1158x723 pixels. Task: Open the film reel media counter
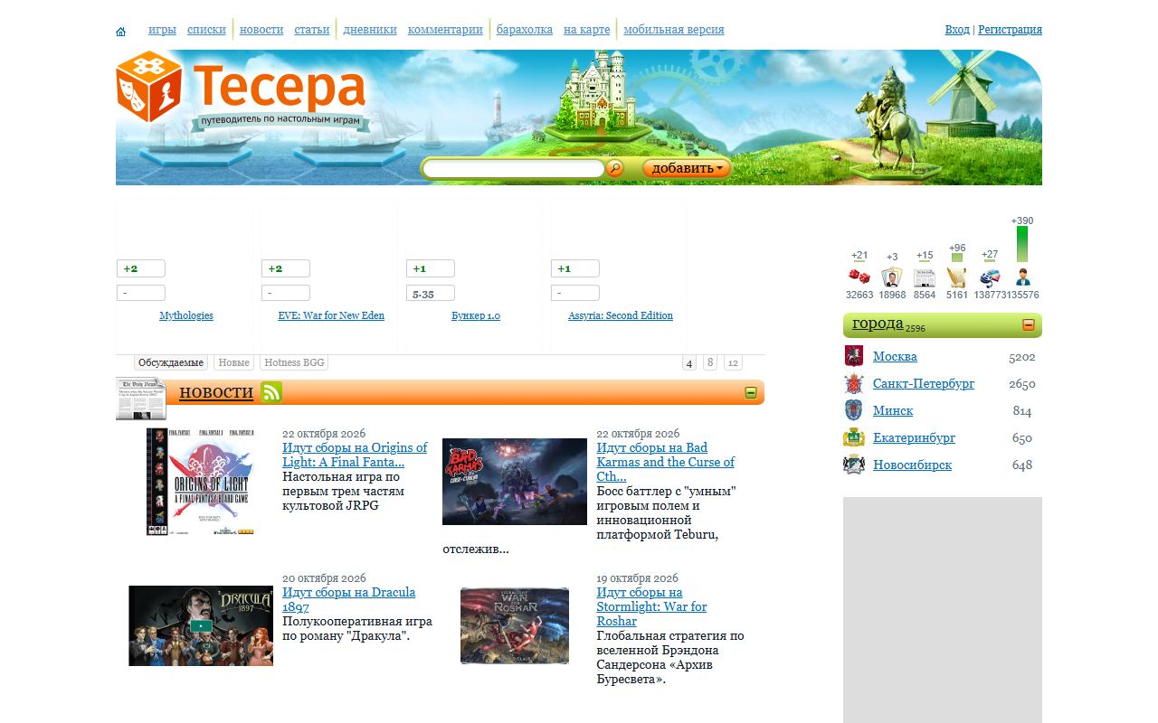point(990,277)
